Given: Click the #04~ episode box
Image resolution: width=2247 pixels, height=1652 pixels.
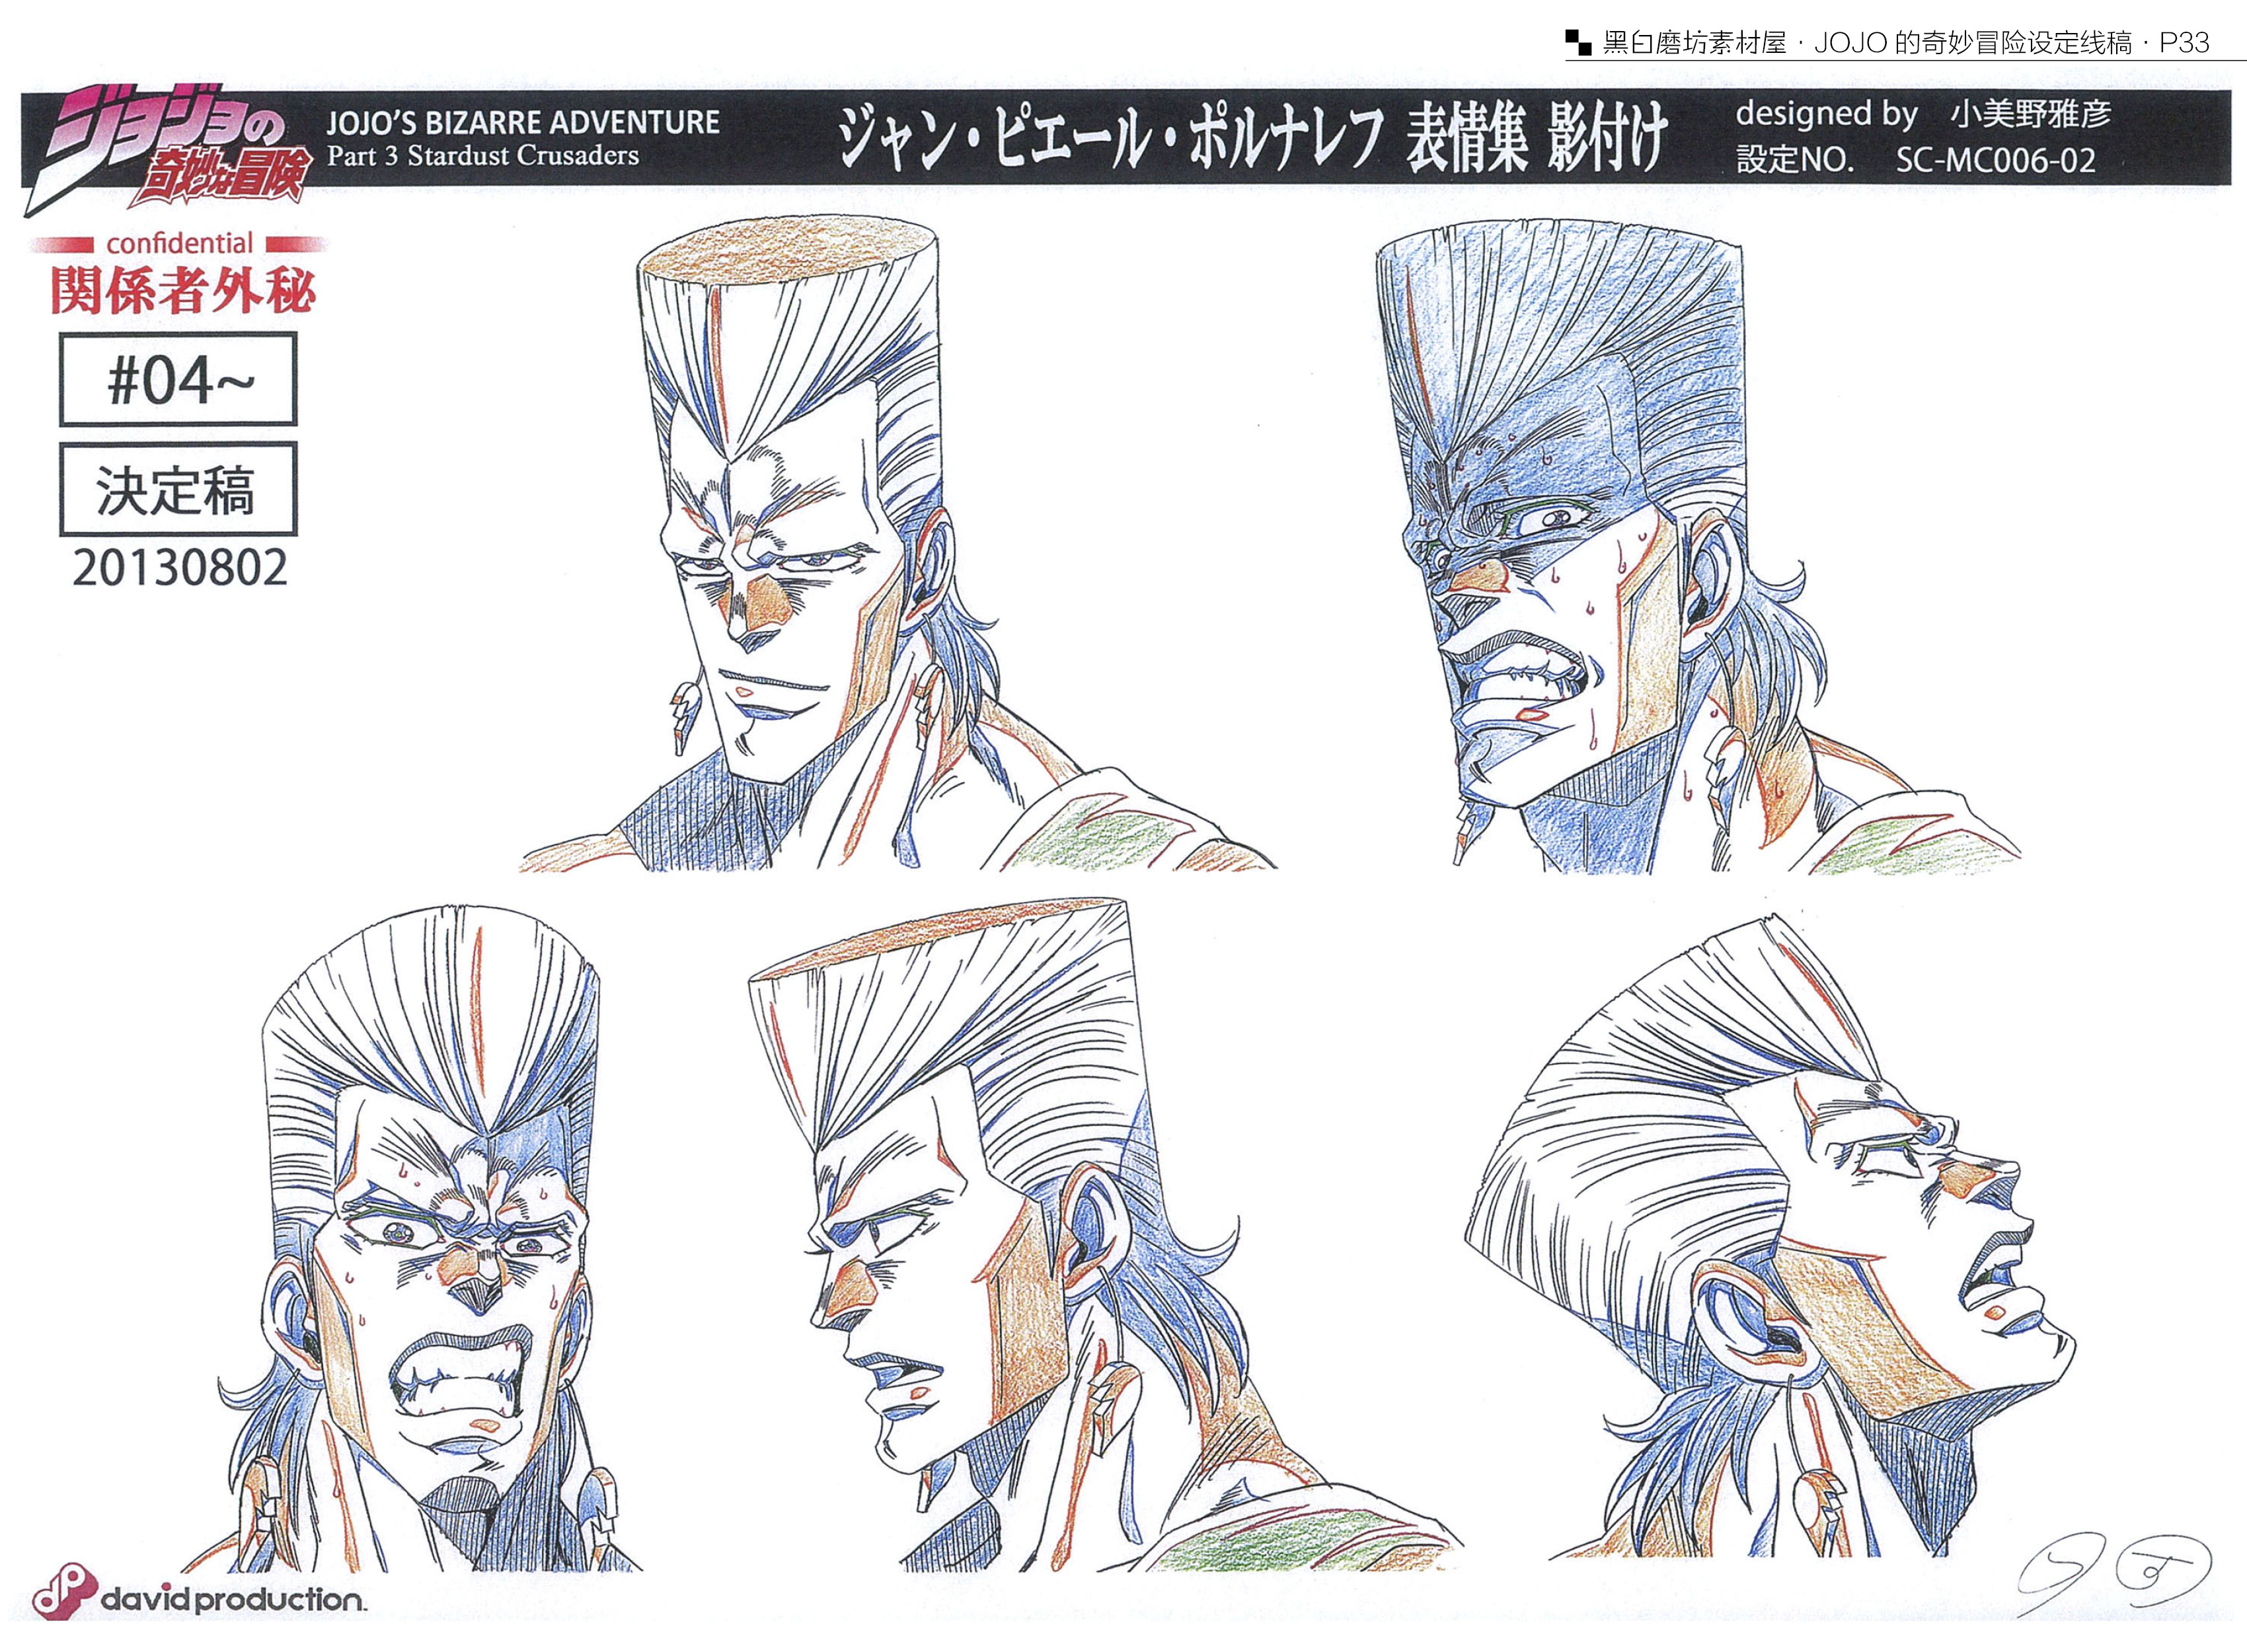Looking at the screenshot, I should click(178, 380).
